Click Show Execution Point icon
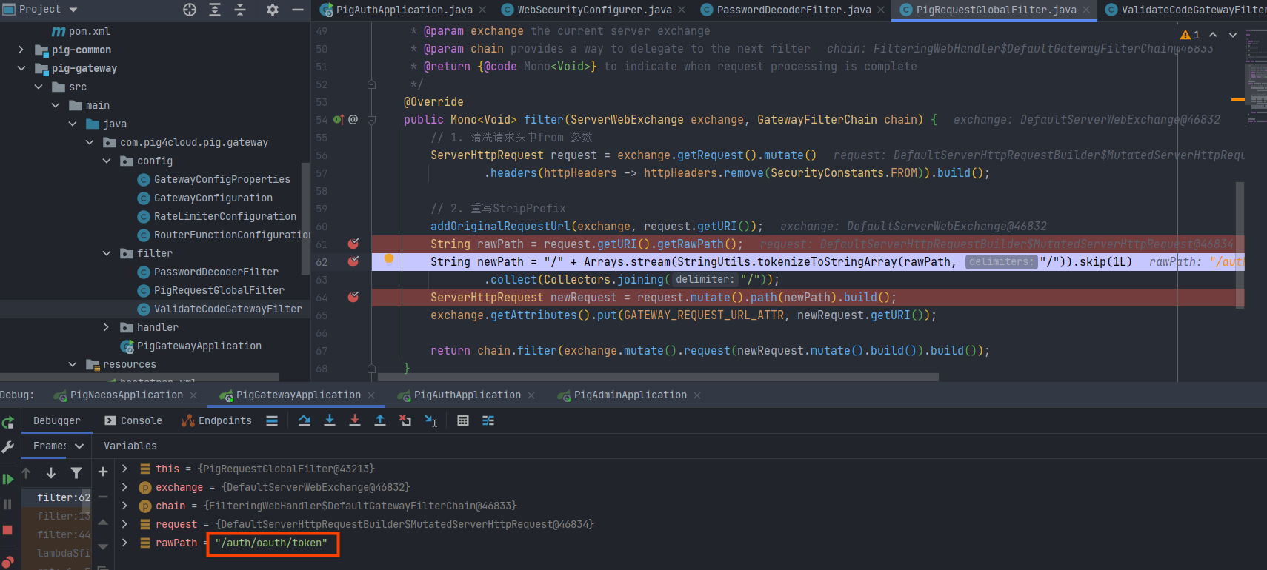 click(x=272, y=420)
